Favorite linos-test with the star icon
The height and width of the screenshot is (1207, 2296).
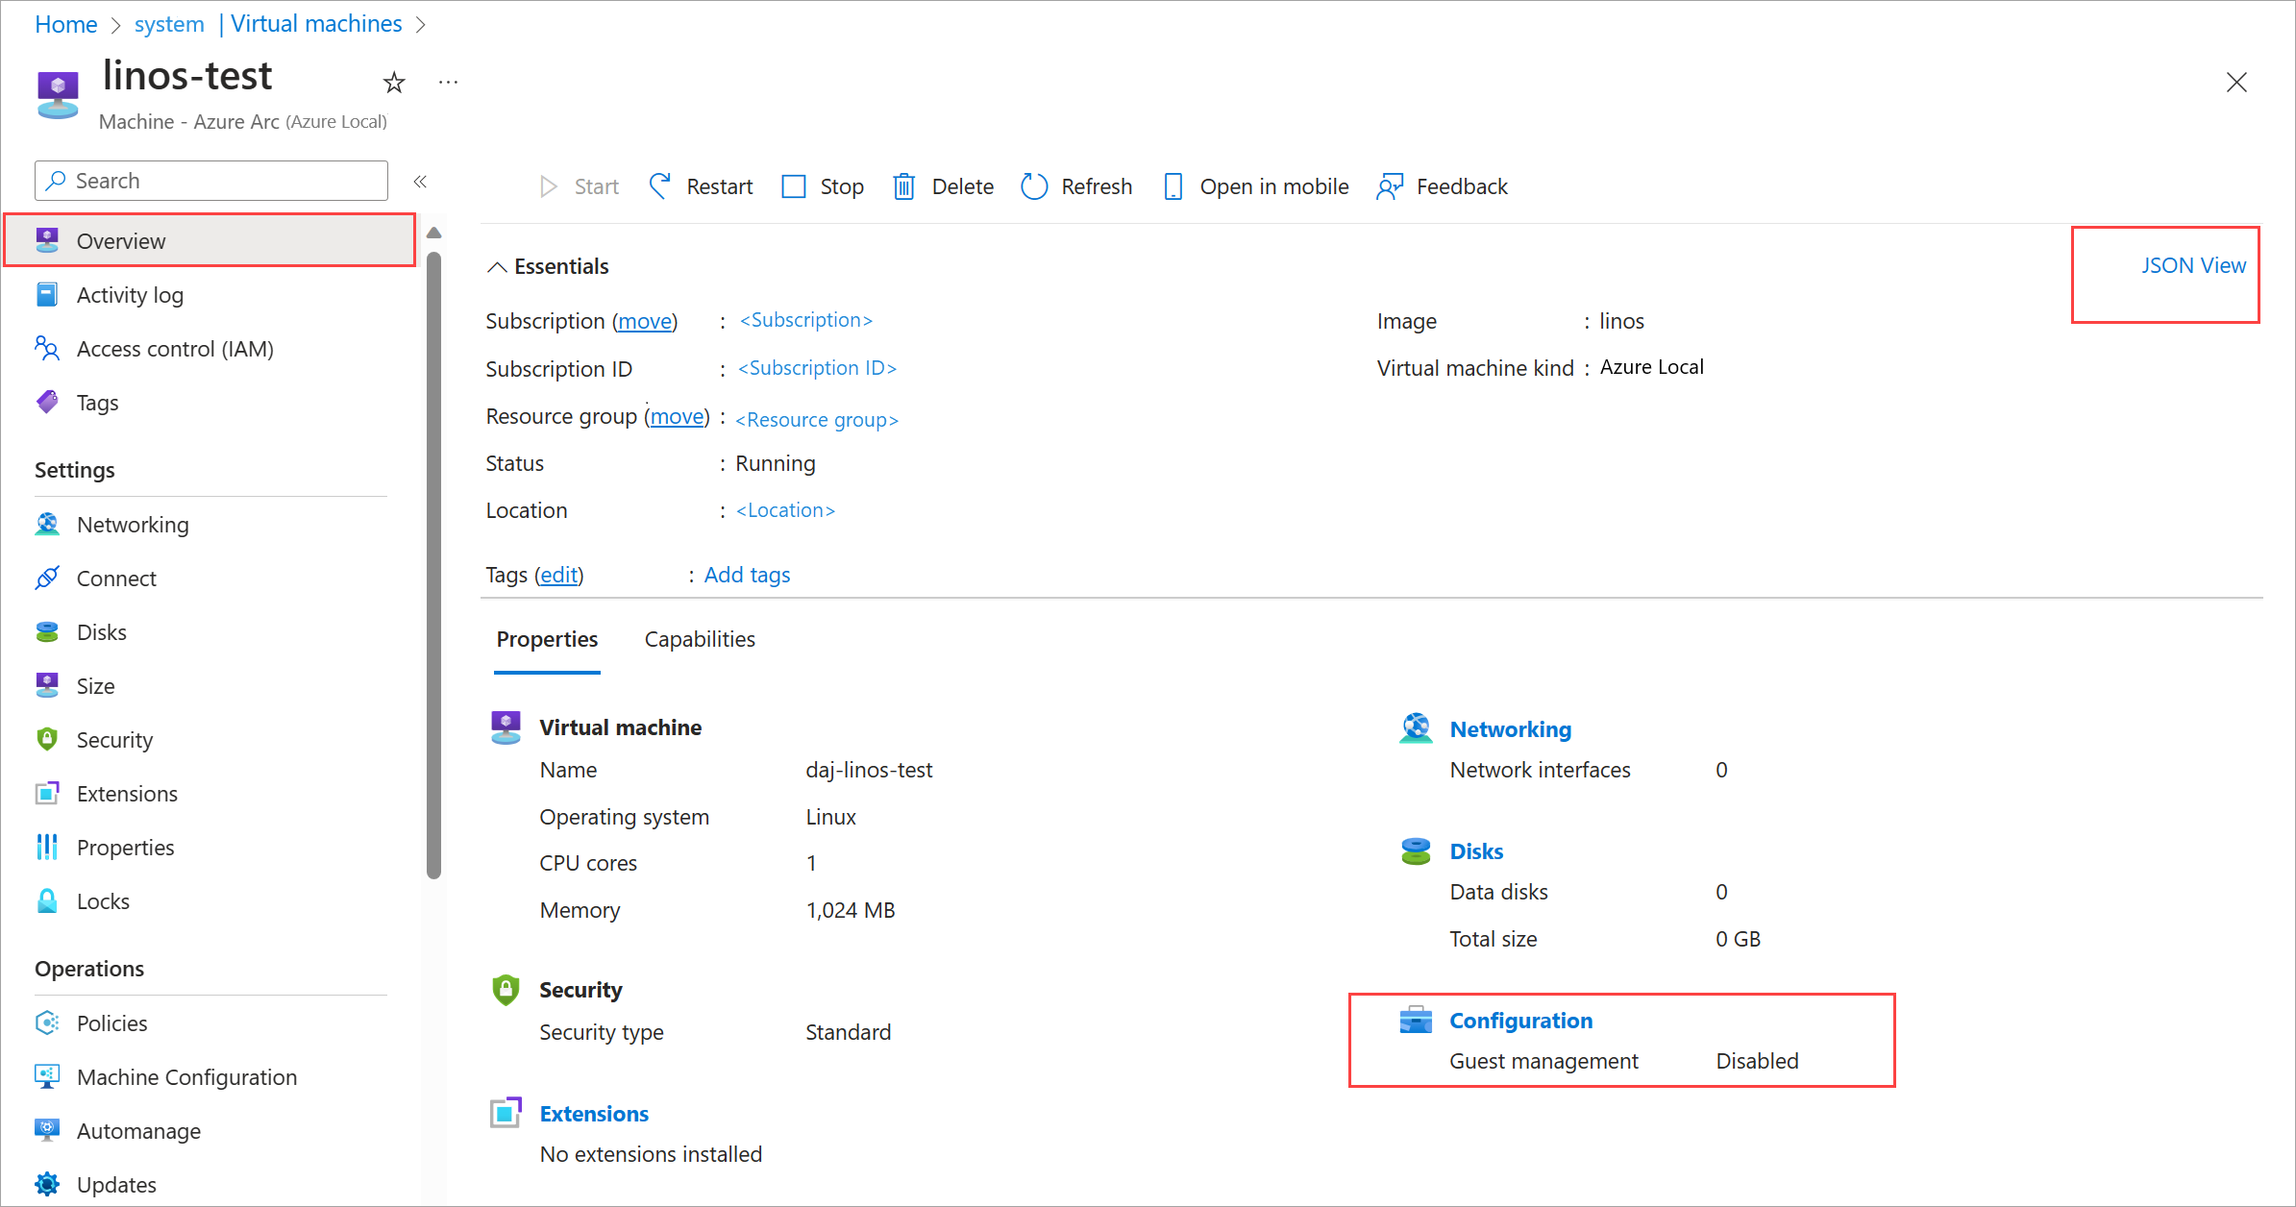(394, 83)
